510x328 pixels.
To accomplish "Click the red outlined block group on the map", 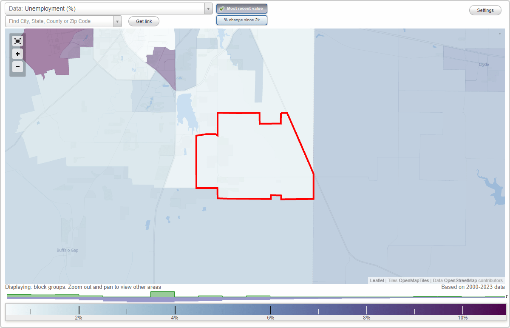I will click(x=255, y=157).
